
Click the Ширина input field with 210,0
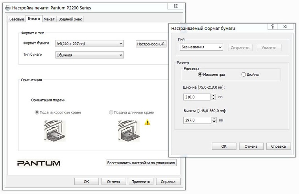[x=197, y=97]
